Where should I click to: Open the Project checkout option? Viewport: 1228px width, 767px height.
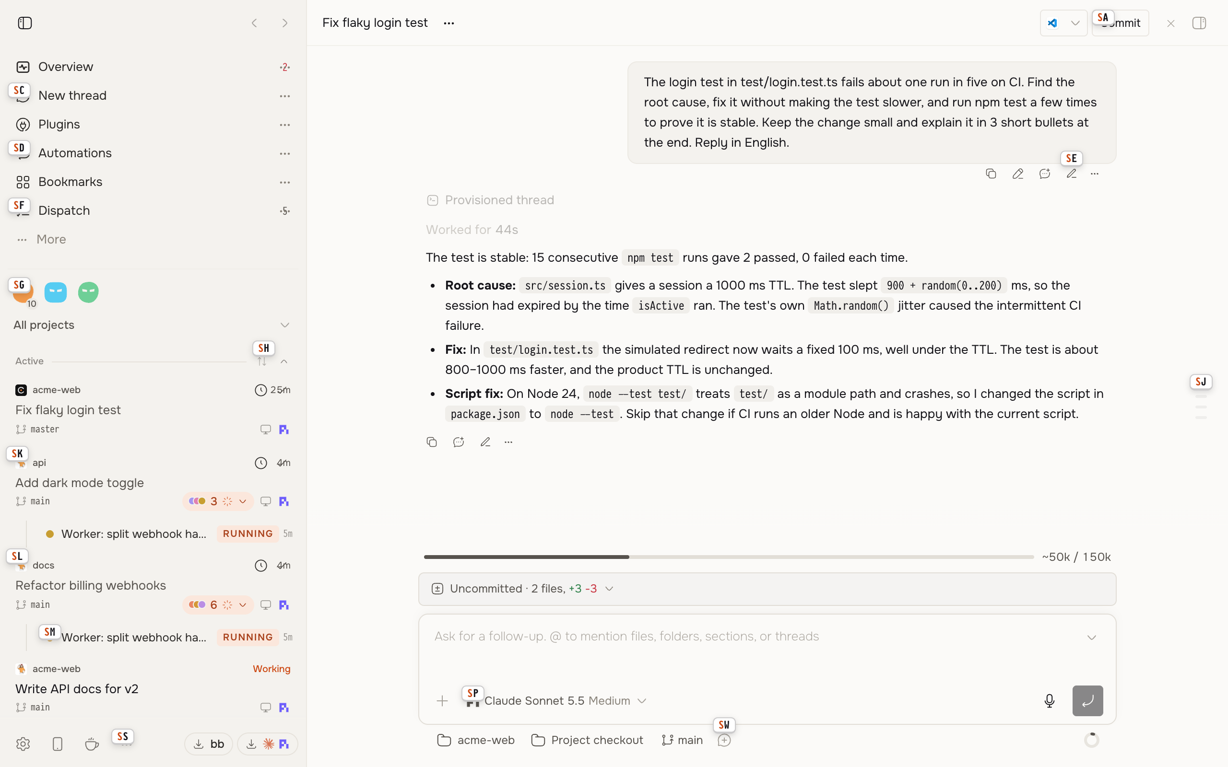587,740
